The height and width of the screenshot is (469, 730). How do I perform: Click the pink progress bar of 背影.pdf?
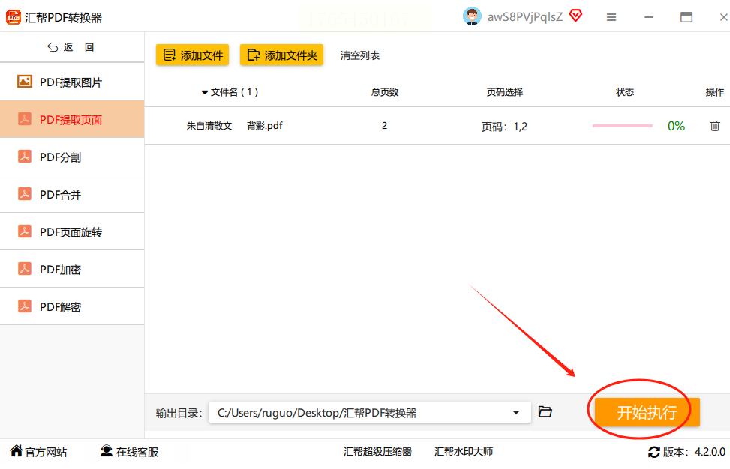pos(623,126)
